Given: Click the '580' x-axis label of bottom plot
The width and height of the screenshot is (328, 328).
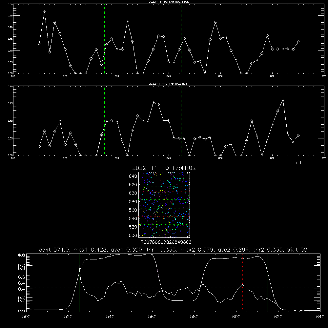Looking at the screenshot, I should pyautogui.click(x=194, y=317).
